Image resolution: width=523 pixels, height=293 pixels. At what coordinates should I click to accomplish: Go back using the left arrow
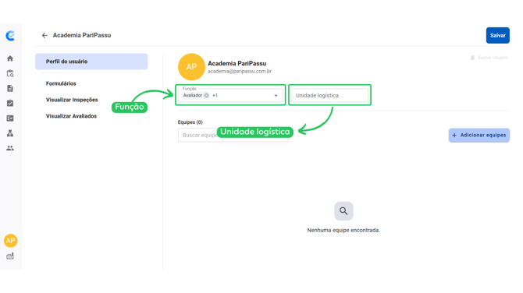pyautogui.click(x=44, y=35)
